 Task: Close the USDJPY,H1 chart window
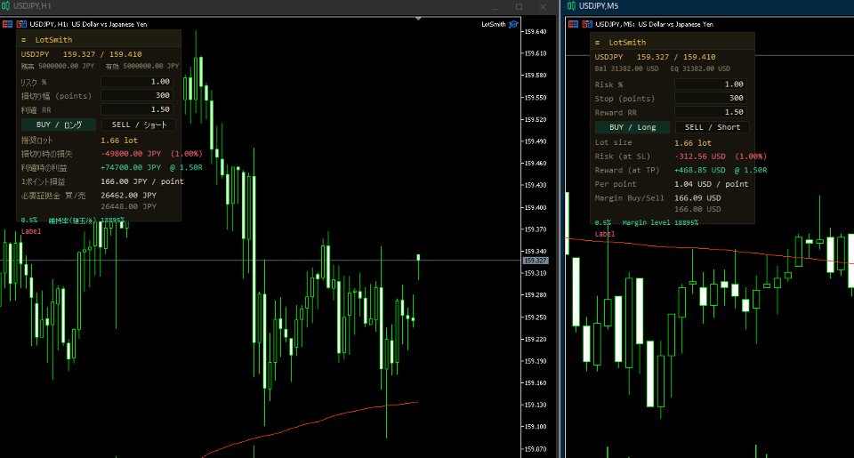pos(543,6)
